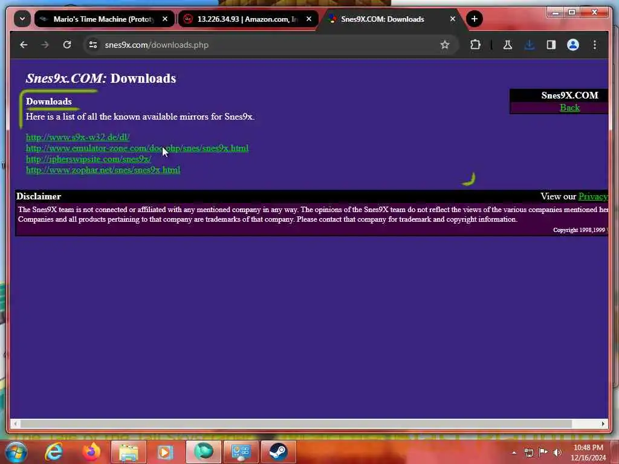
Task: Switch to the green globe browser taskbar icon
Action: 204,452
